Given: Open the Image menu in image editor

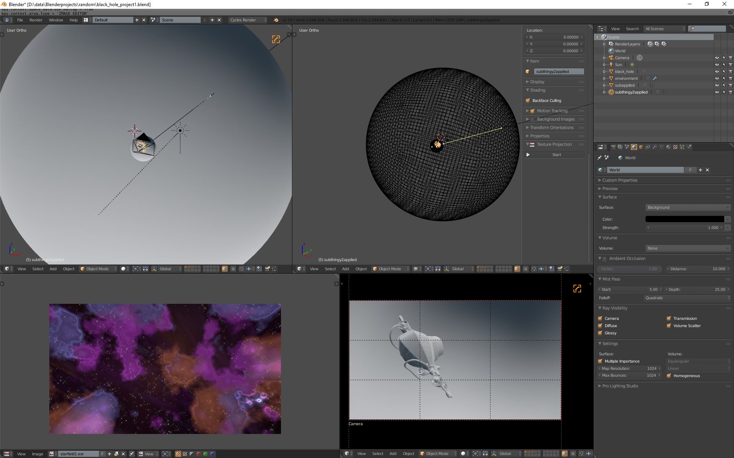Looking at the screenshot, I should 37,454.
